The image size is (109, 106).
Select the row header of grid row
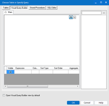(5, 72)
